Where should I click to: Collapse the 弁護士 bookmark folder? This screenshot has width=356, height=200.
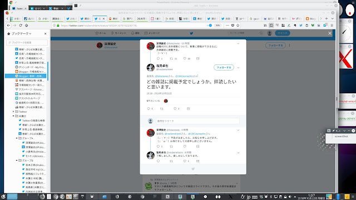(x=13, y=116)
